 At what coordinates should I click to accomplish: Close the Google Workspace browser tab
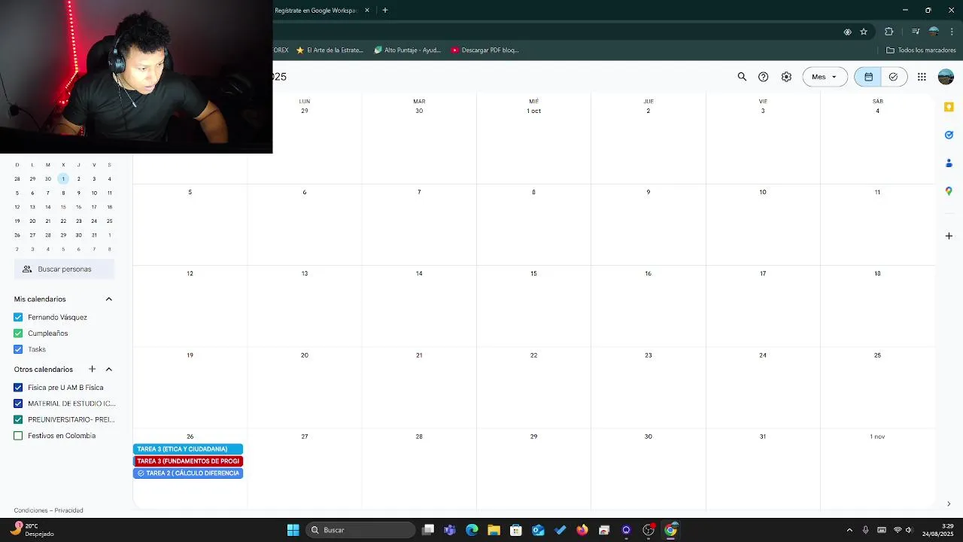click(x=367, y=11)
